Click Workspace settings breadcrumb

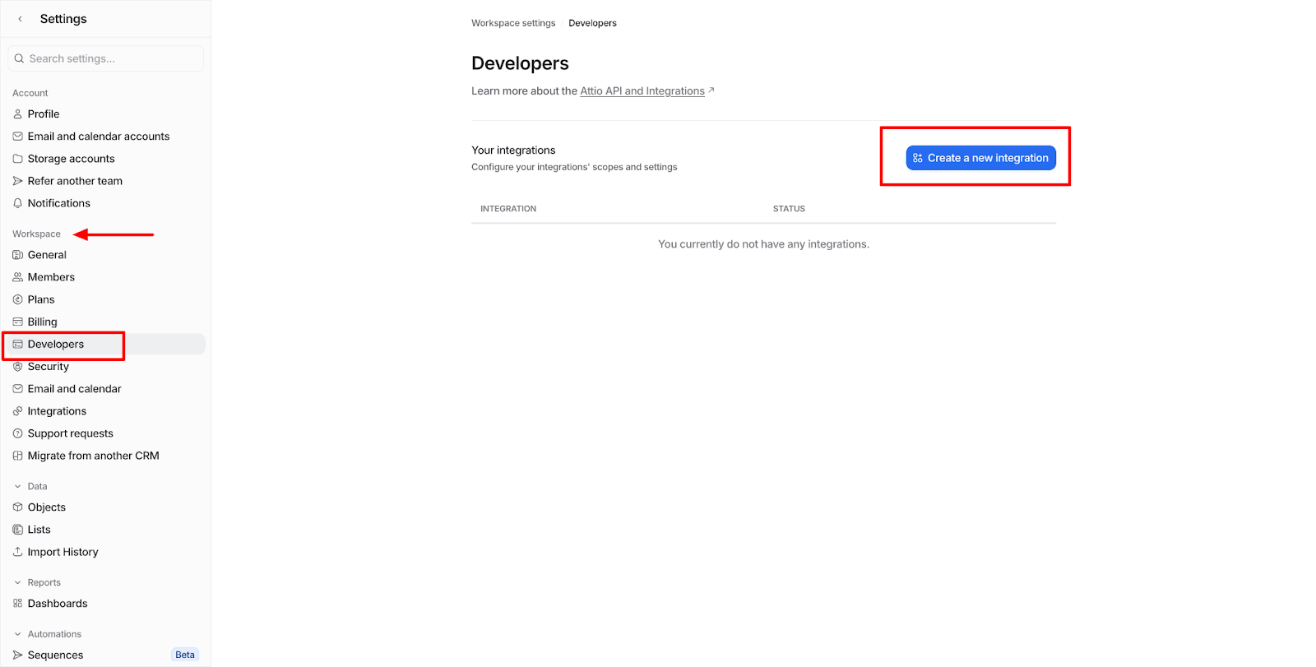coord(513,23)
